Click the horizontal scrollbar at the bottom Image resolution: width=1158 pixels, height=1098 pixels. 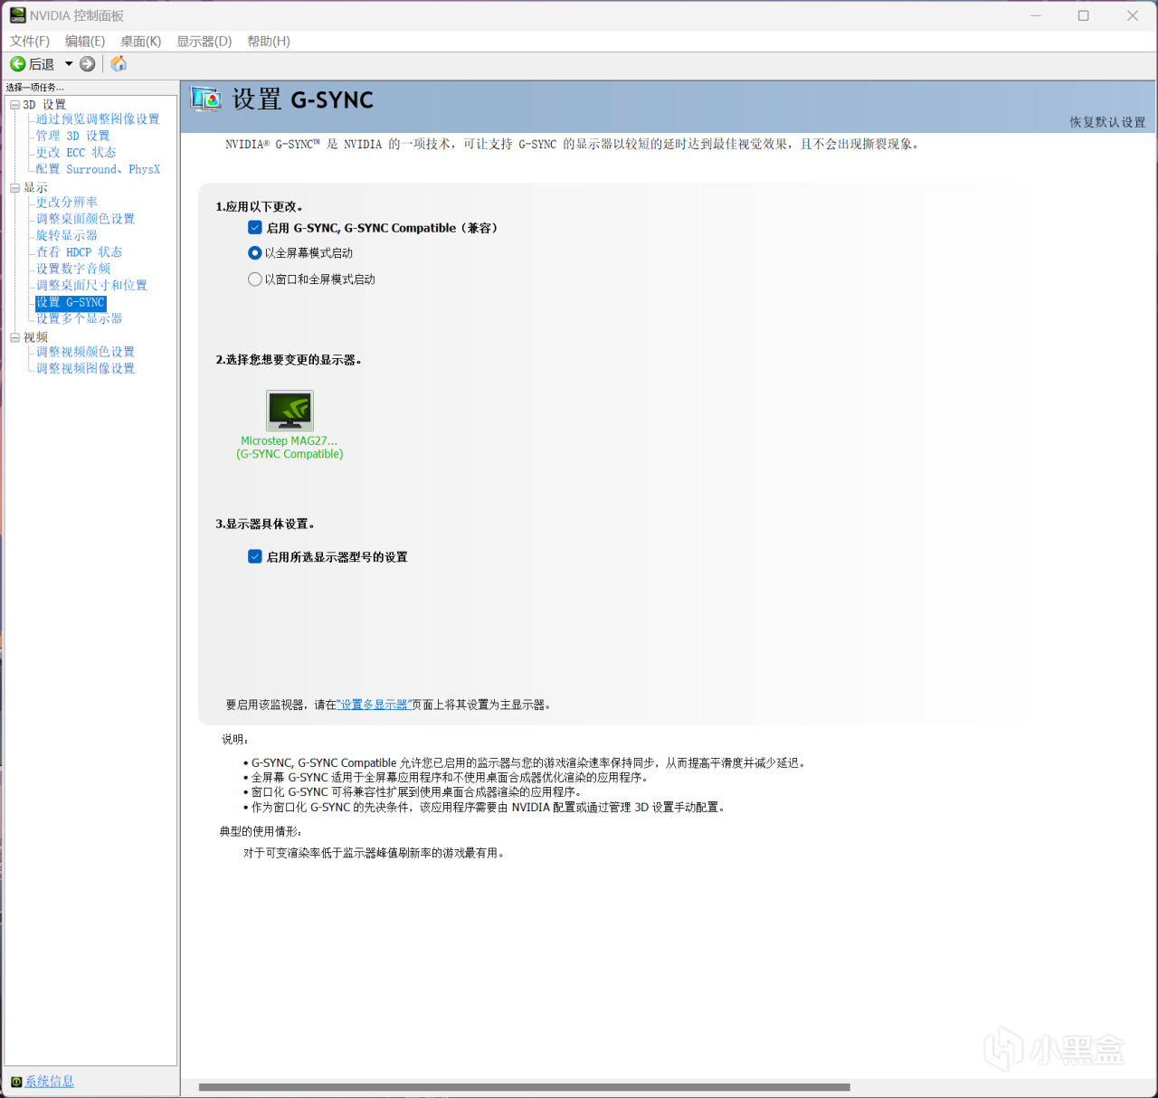pos(525,1087)
